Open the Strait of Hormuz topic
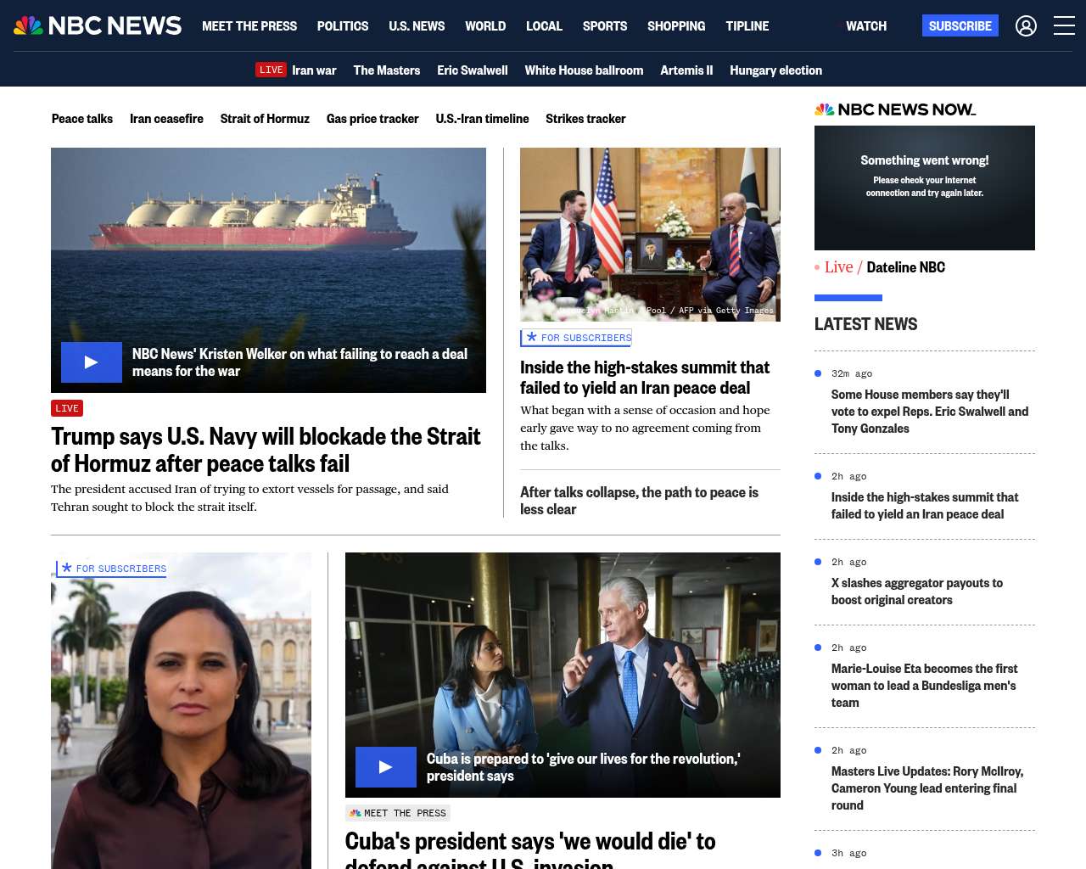The height and width of the screenshot is (869, 1086). coord(265,119)
